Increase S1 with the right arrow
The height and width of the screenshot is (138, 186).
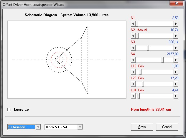point(176,24)
